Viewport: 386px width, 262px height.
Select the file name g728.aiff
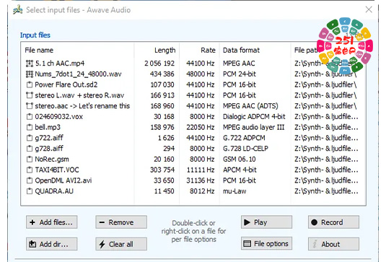click(x=49, y=149)
